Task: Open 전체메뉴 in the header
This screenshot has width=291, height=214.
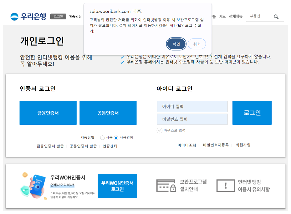Action: (x=236, y=16)
